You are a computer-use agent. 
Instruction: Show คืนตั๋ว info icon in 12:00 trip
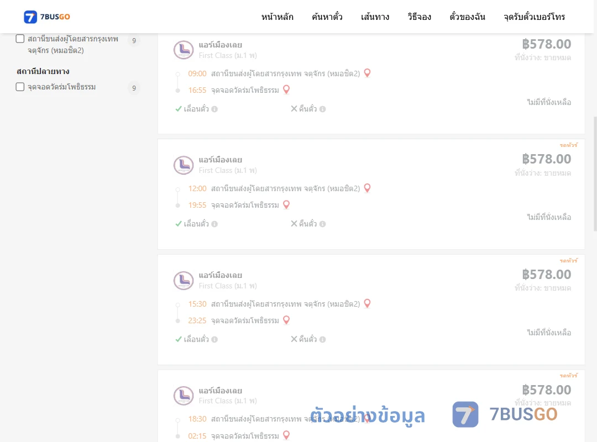322,224
